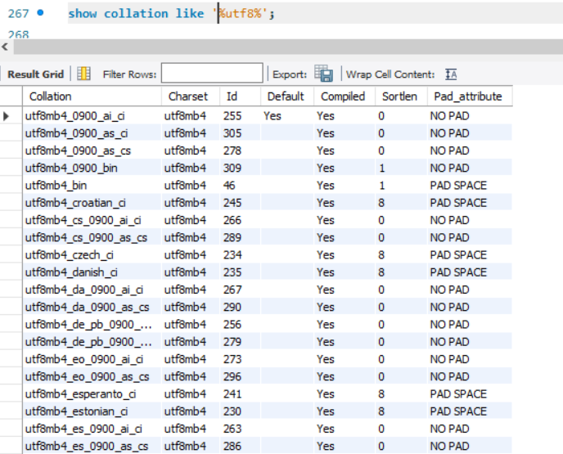Viewport: 563px width, 454px height.
Task: Click Id cell 279
Action: point(241,342)
